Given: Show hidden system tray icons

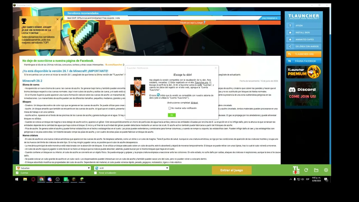Looking at the screenshot, I should [x=291, y=179].
